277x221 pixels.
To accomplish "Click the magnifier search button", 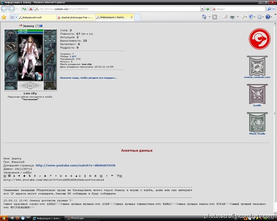I will point(269,9).
